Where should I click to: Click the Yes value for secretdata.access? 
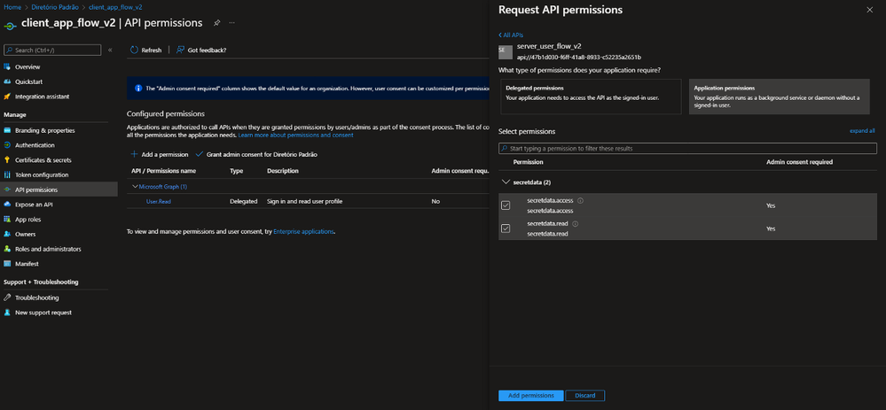point(771,205)
